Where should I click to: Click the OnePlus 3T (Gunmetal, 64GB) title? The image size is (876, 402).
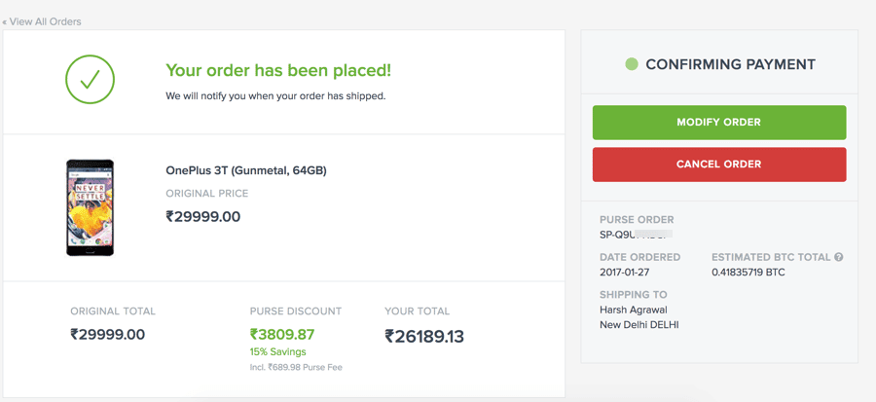coord(246,170)
